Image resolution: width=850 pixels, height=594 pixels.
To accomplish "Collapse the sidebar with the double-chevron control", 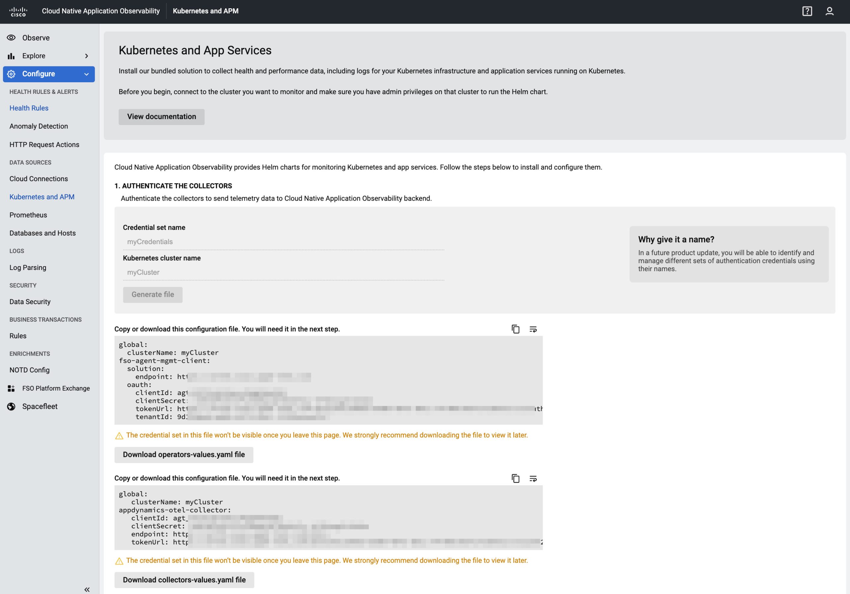I will (x=87, y=589).
